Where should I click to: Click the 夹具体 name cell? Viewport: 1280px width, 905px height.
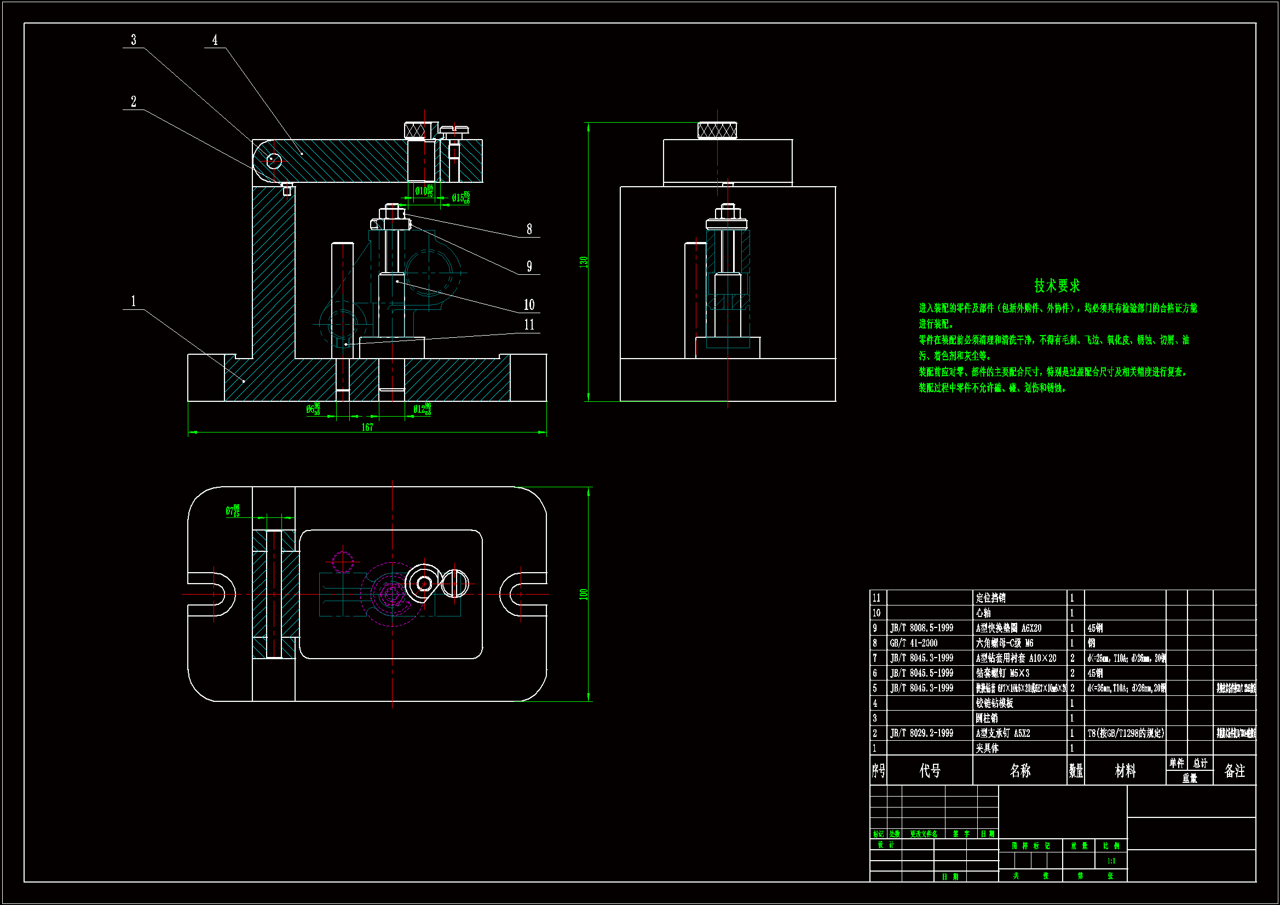pos(987,749)
